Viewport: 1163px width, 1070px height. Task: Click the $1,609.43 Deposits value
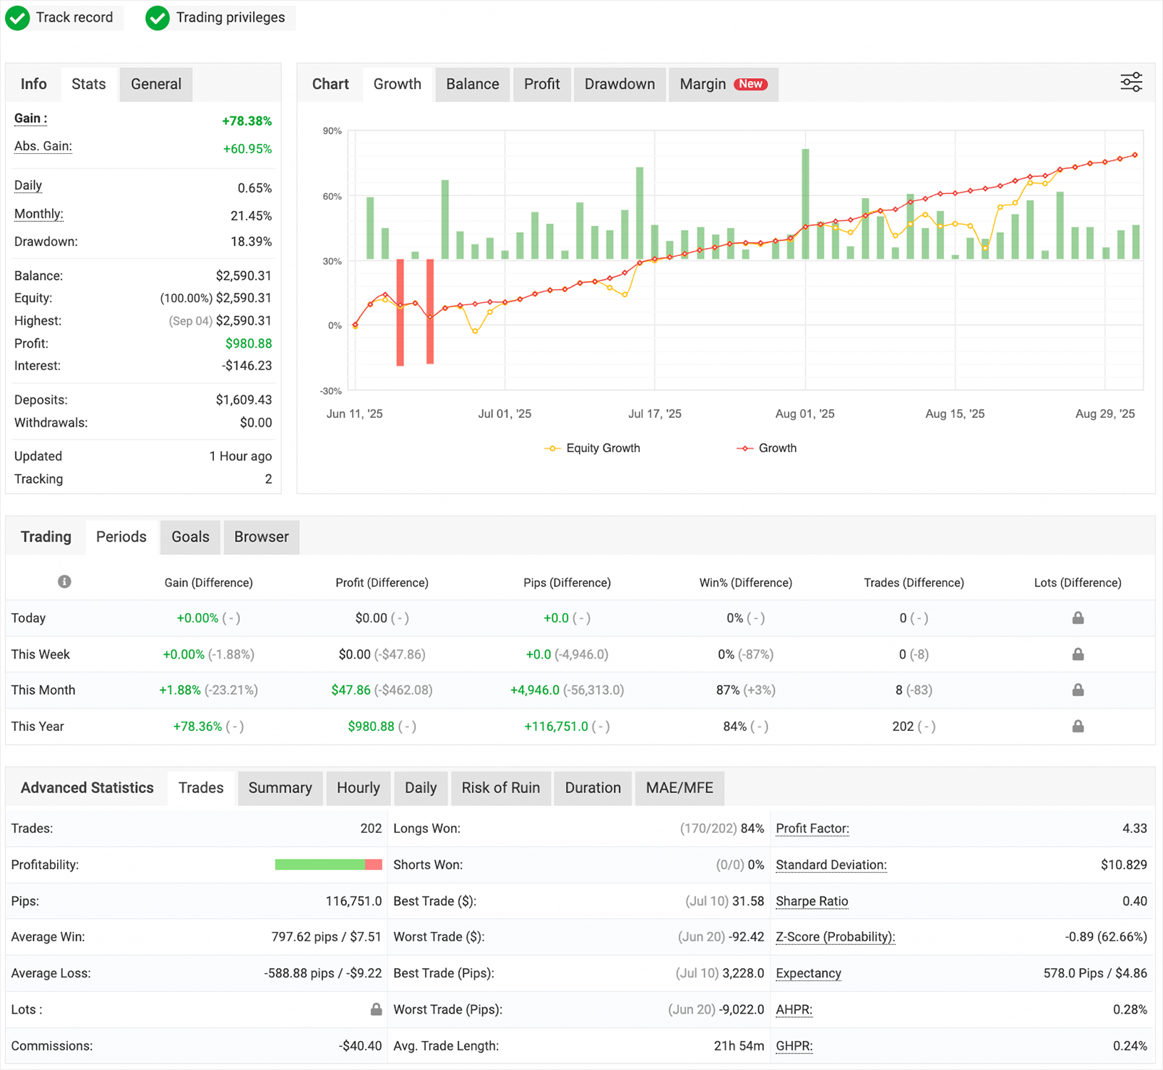[244, 400]
